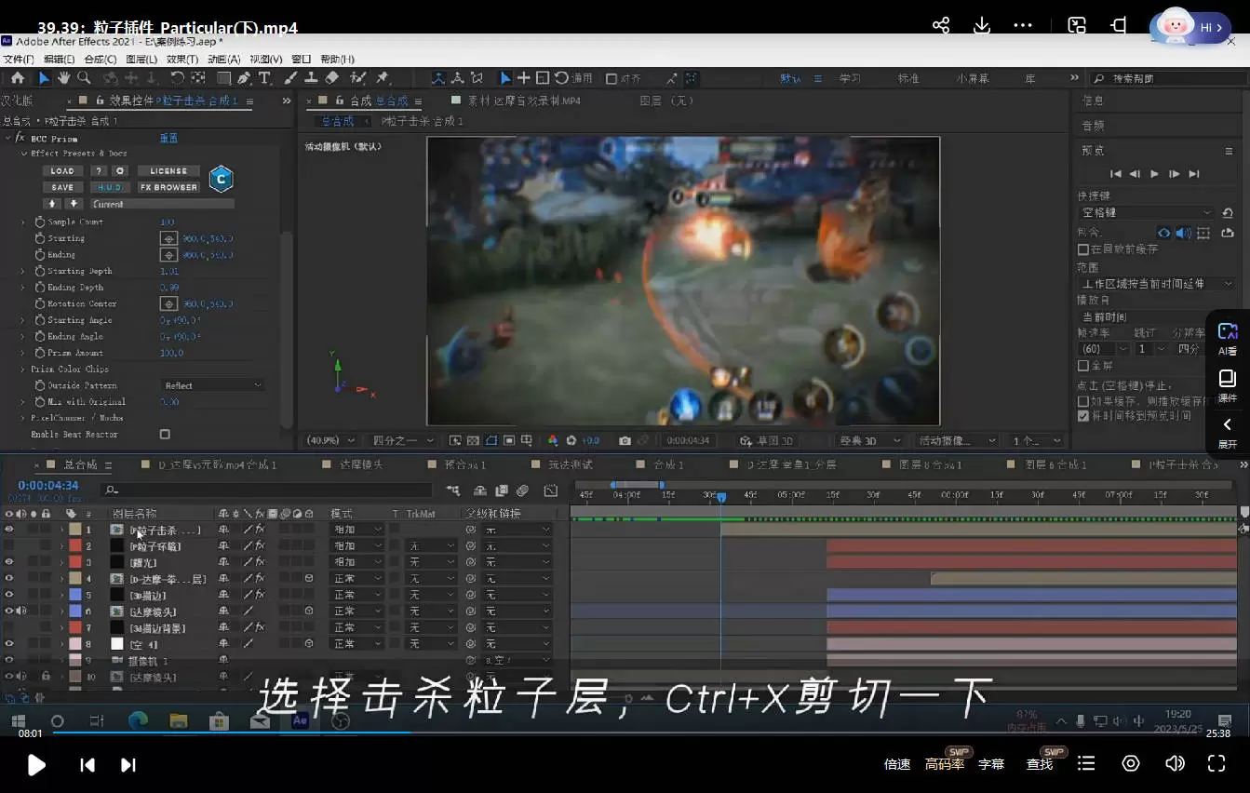1250x793 pixels.
Task: Choose the Zoom magnifier tool
Action: point(84,78)
